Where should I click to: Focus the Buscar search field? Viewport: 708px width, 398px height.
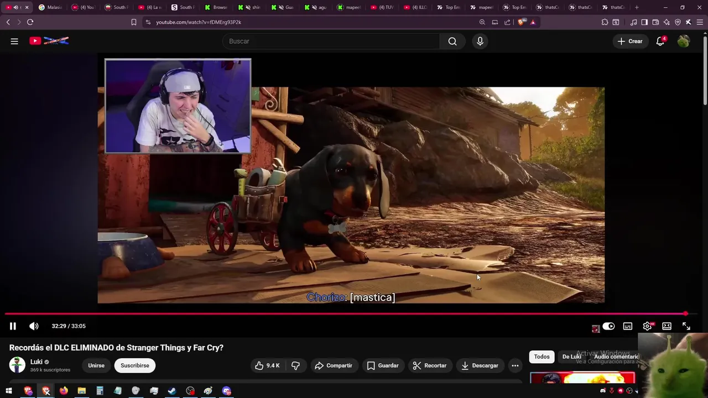tap(331, 41)
